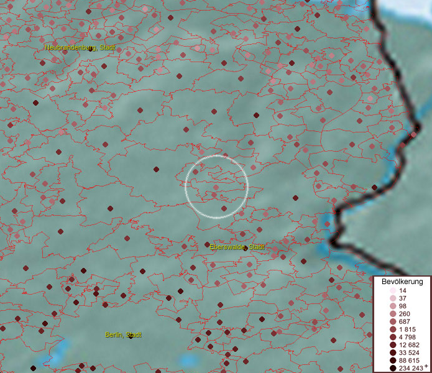The width and height of the screenshot is (432, 373).
Task: Pick the legend swatch for value 14
Action: pos(393,290)
